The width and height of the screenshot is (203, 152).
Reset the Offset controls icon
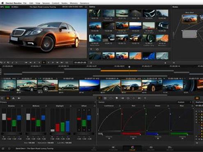95,106
